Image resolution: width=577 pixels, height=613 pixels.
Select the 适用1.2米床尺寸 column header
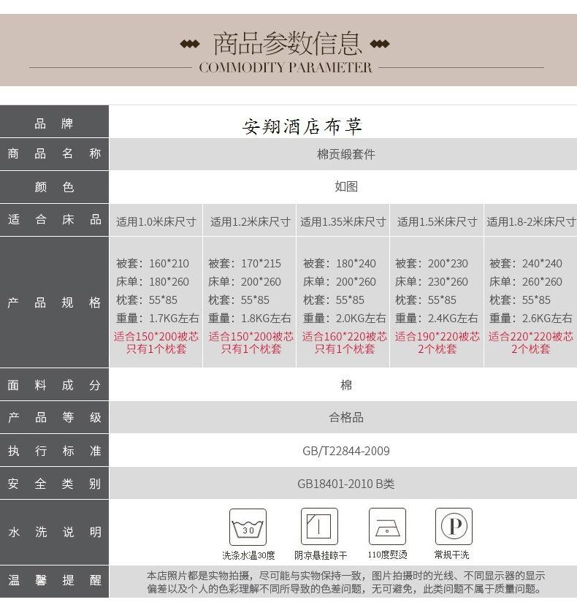tap(250, 221)
